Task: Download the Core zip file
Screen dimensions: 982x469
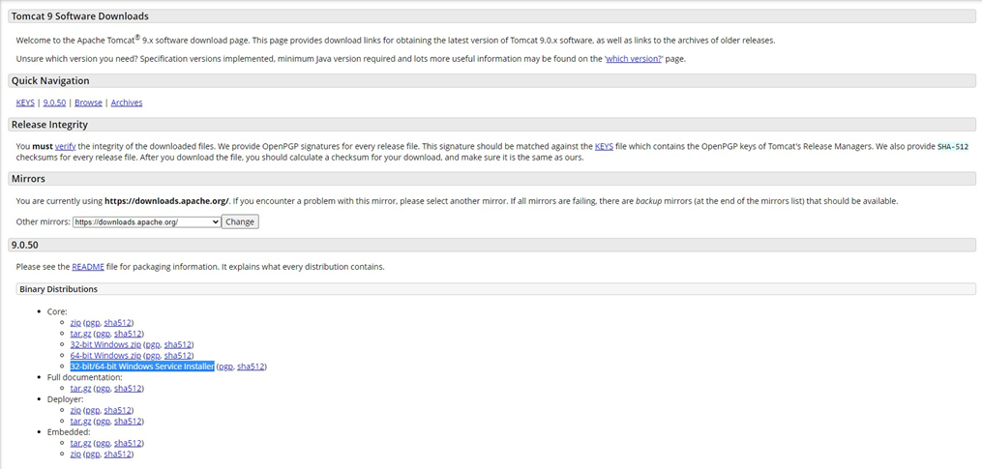Action: [75, 323]
